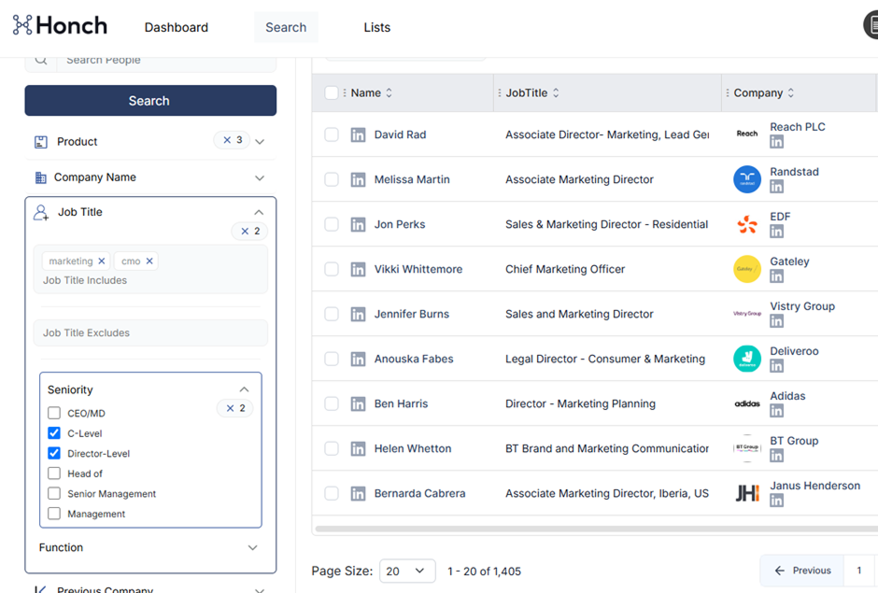Open Helen Whetton's LinkedIn profile icon
Image resolution: width=878 pixels, height=593 pixels.
(x=358, y=448)
